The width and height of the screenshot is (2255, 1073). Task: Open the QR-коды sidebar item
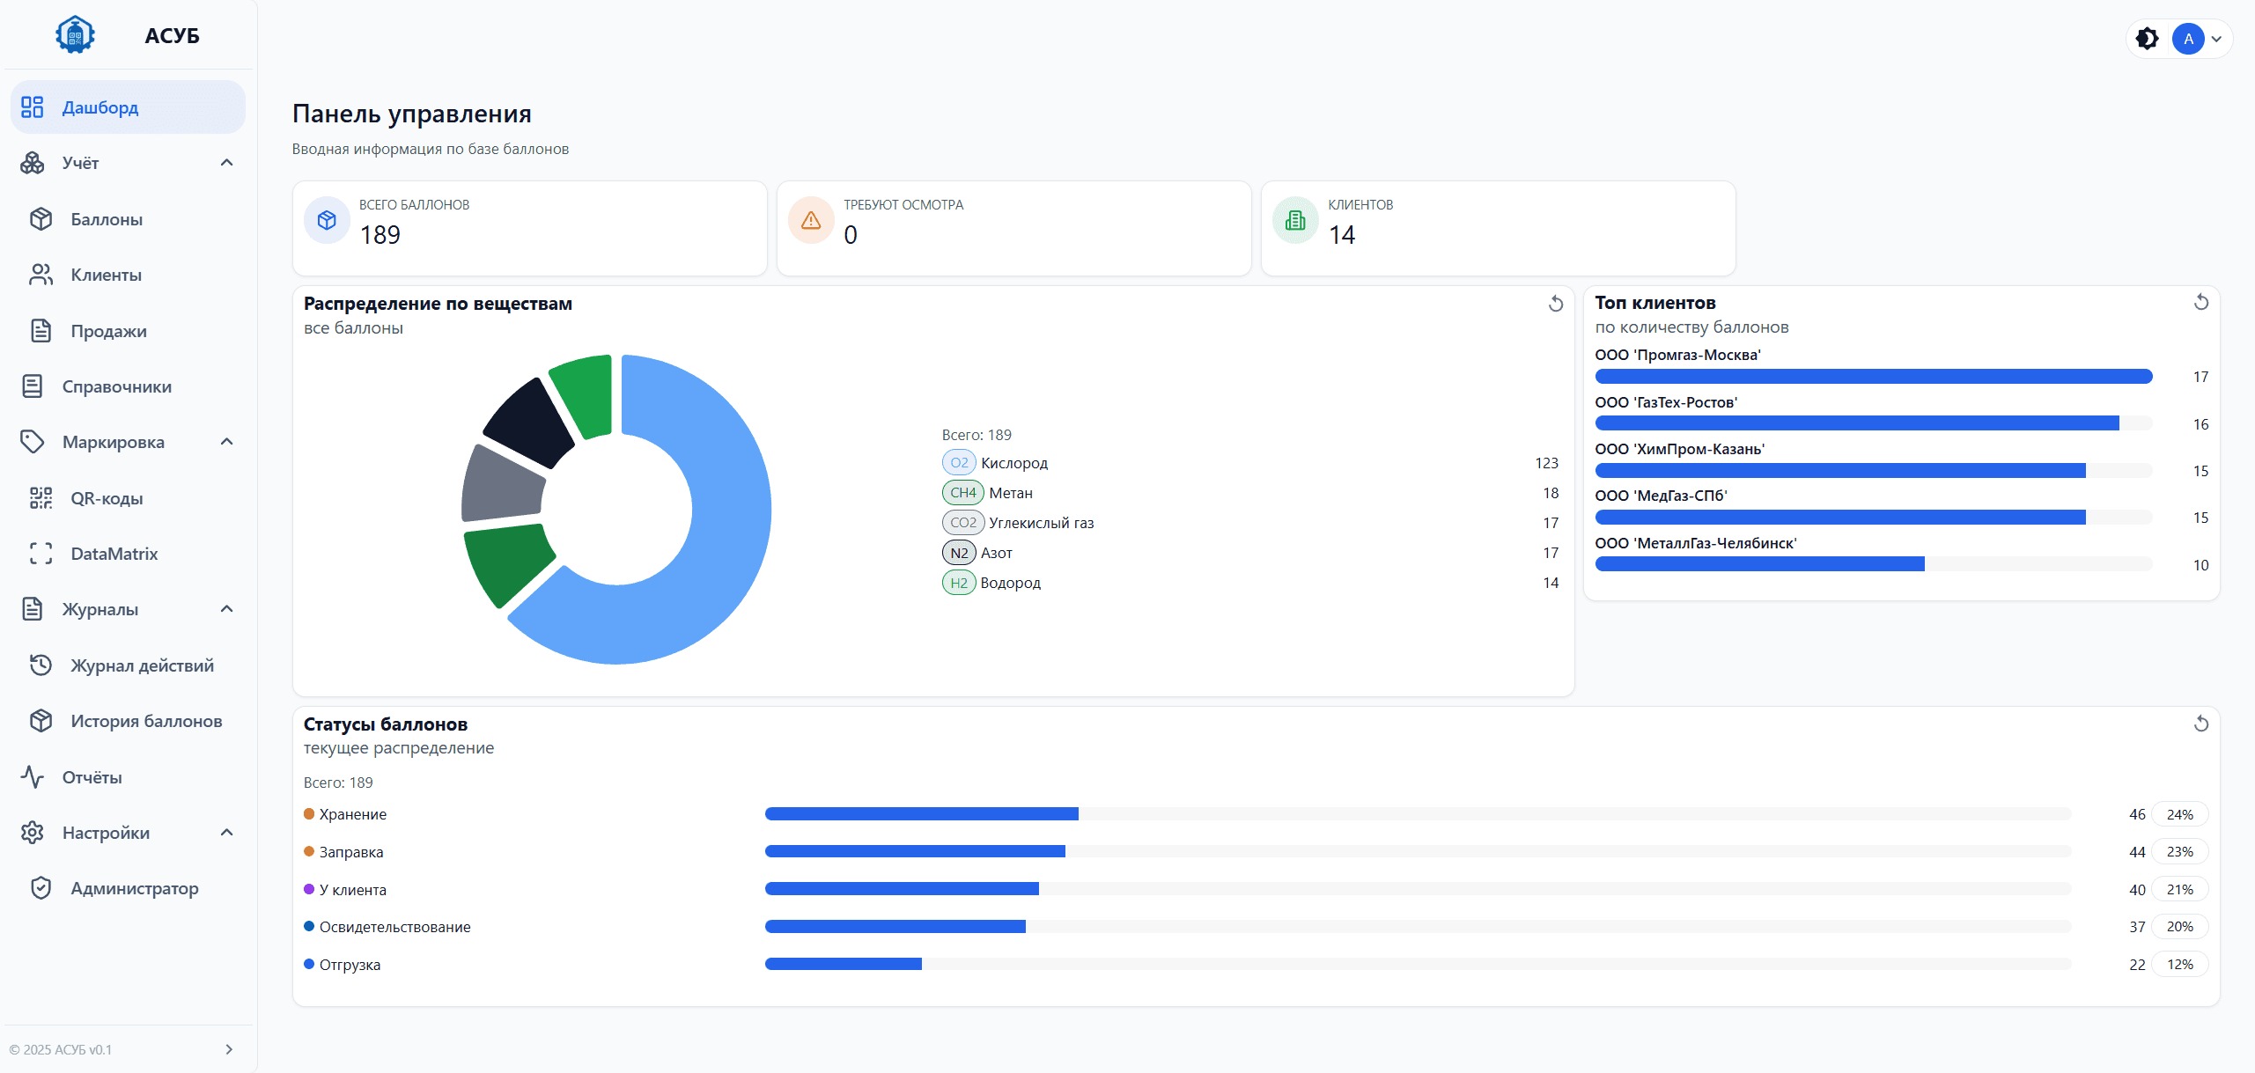coord(107,498)
